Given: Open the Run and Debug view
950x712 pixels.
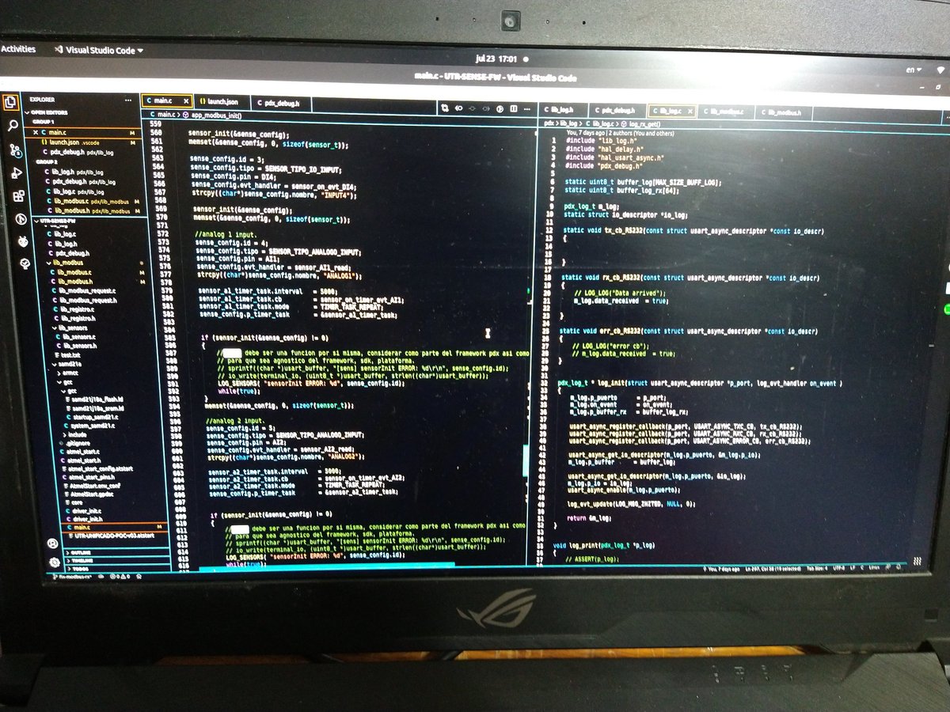Looking at the screenshot, I should click(x=17, y=173).
